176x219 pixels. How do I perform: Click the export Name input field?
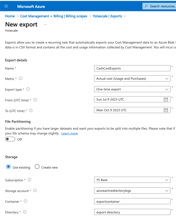pyautogui.click(x=132, y=68)
